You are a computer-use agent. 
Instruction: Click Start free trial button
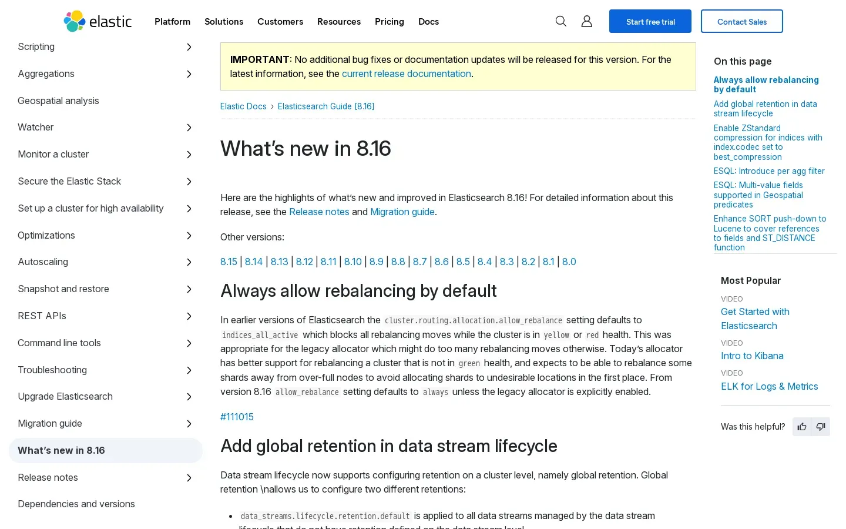650,21
